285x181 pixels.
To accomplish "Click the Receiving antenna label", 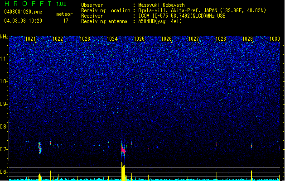I will pyautogui.click(x=104, y=21).
